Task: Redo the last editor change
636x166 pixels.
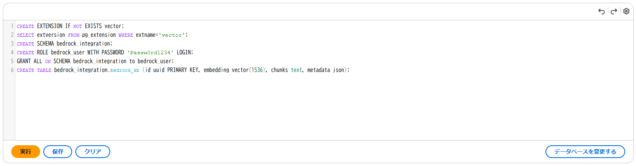Action: pos(614,11)
